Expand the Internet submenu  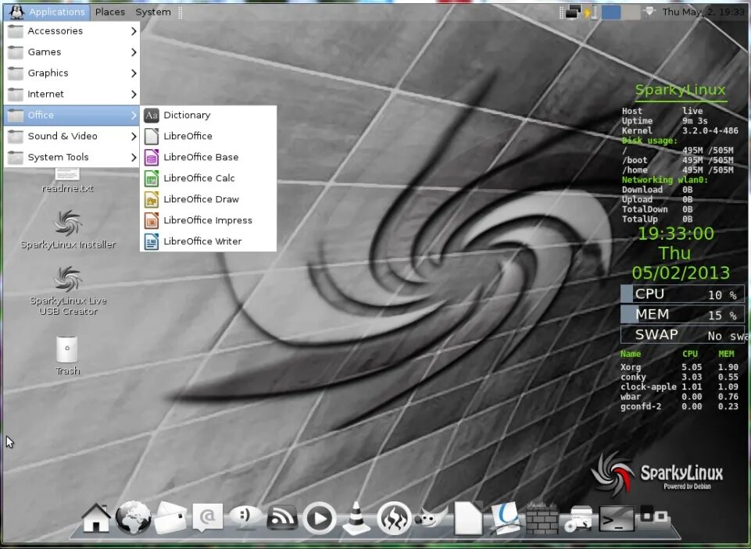(72, 94)
